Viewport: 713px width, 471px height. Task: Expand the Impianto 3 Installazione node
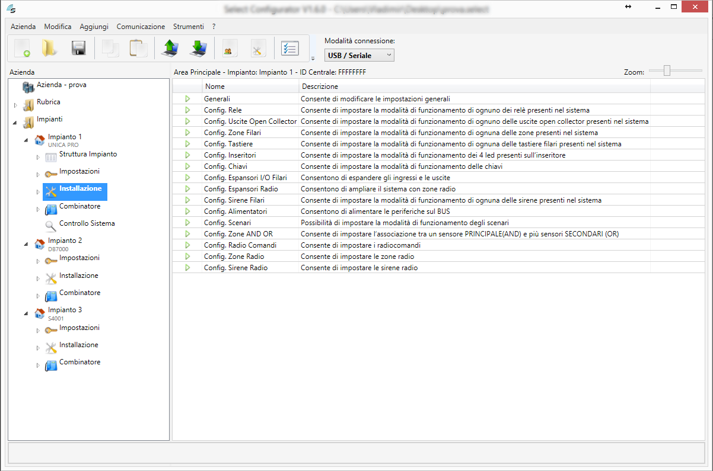click(x=38, y=348)
